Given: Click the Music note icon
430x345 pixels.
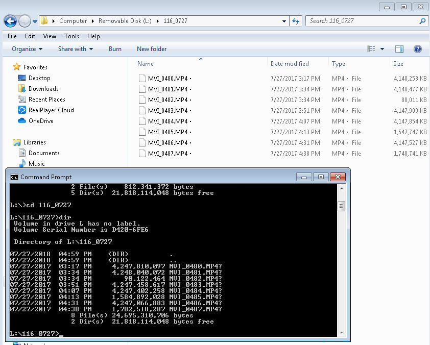Looking at the screenshot, I should click(x=22, y=163).
